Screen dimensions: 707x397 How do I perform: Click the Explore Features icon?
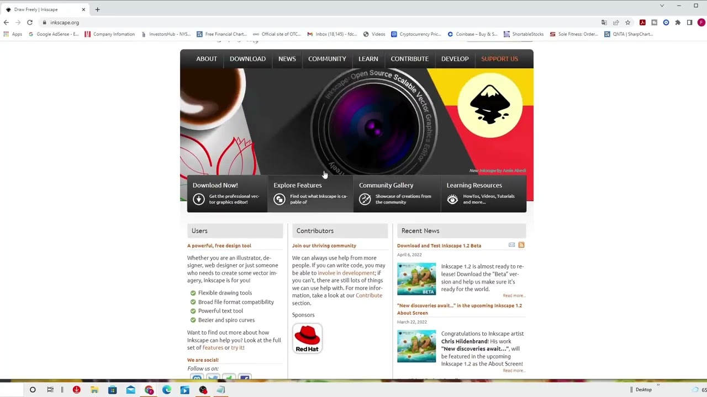coord(279,199)
